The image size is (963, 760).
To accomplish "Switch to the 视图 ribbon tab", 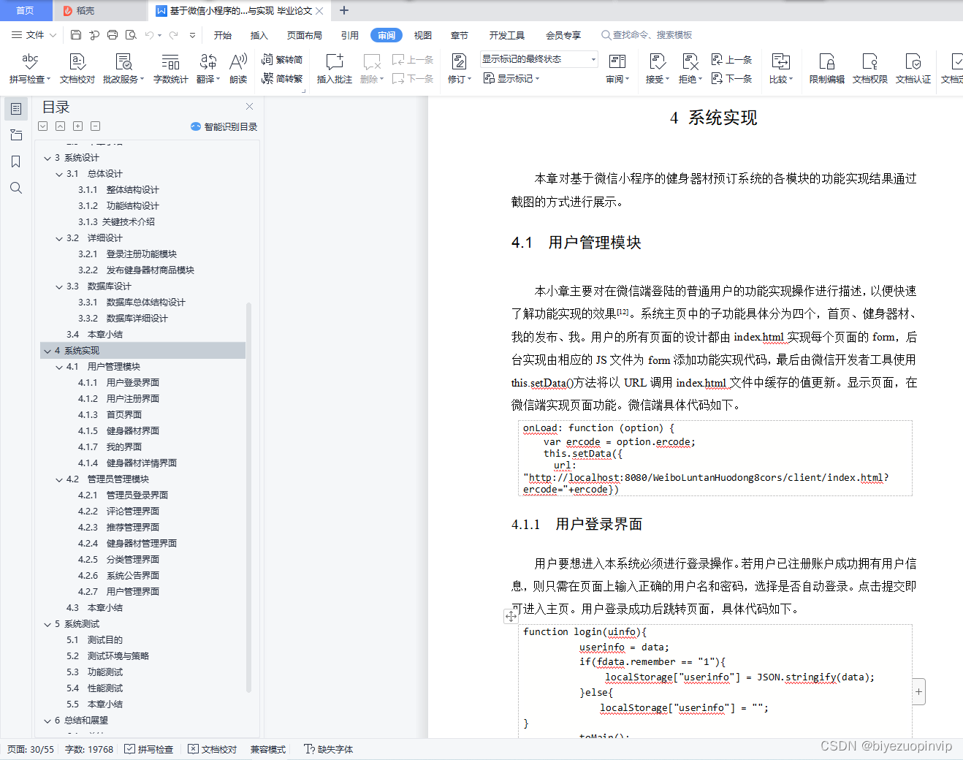I will (423, 35).
